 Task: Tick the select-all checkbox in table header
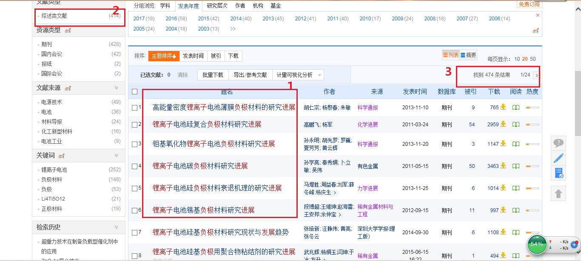(x=135, y=91)
